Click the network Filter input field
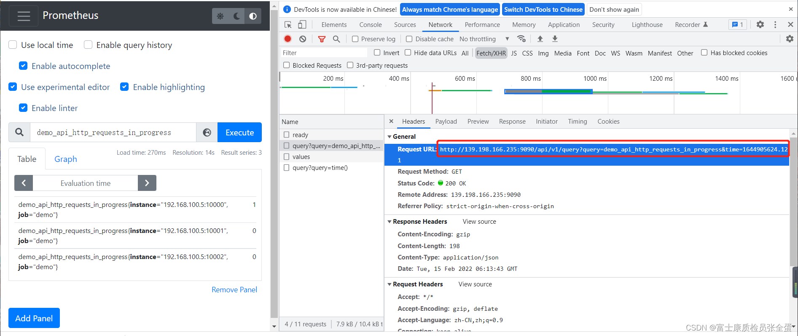The height and width of the screenshot is (336, 798). click(324, 53)
